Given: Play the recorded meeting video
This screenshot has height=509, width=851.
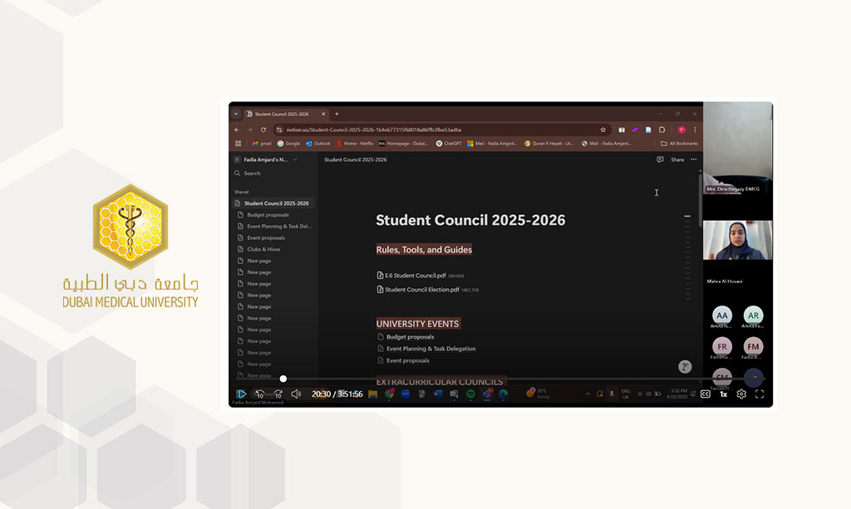Looking at the screenshot, I should coord(242,394).
